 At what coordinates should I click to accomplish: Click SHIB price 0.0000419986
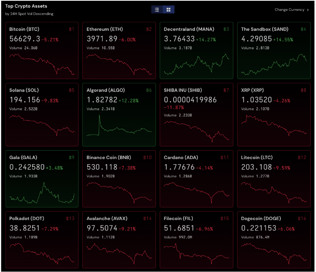coord(190,100)
